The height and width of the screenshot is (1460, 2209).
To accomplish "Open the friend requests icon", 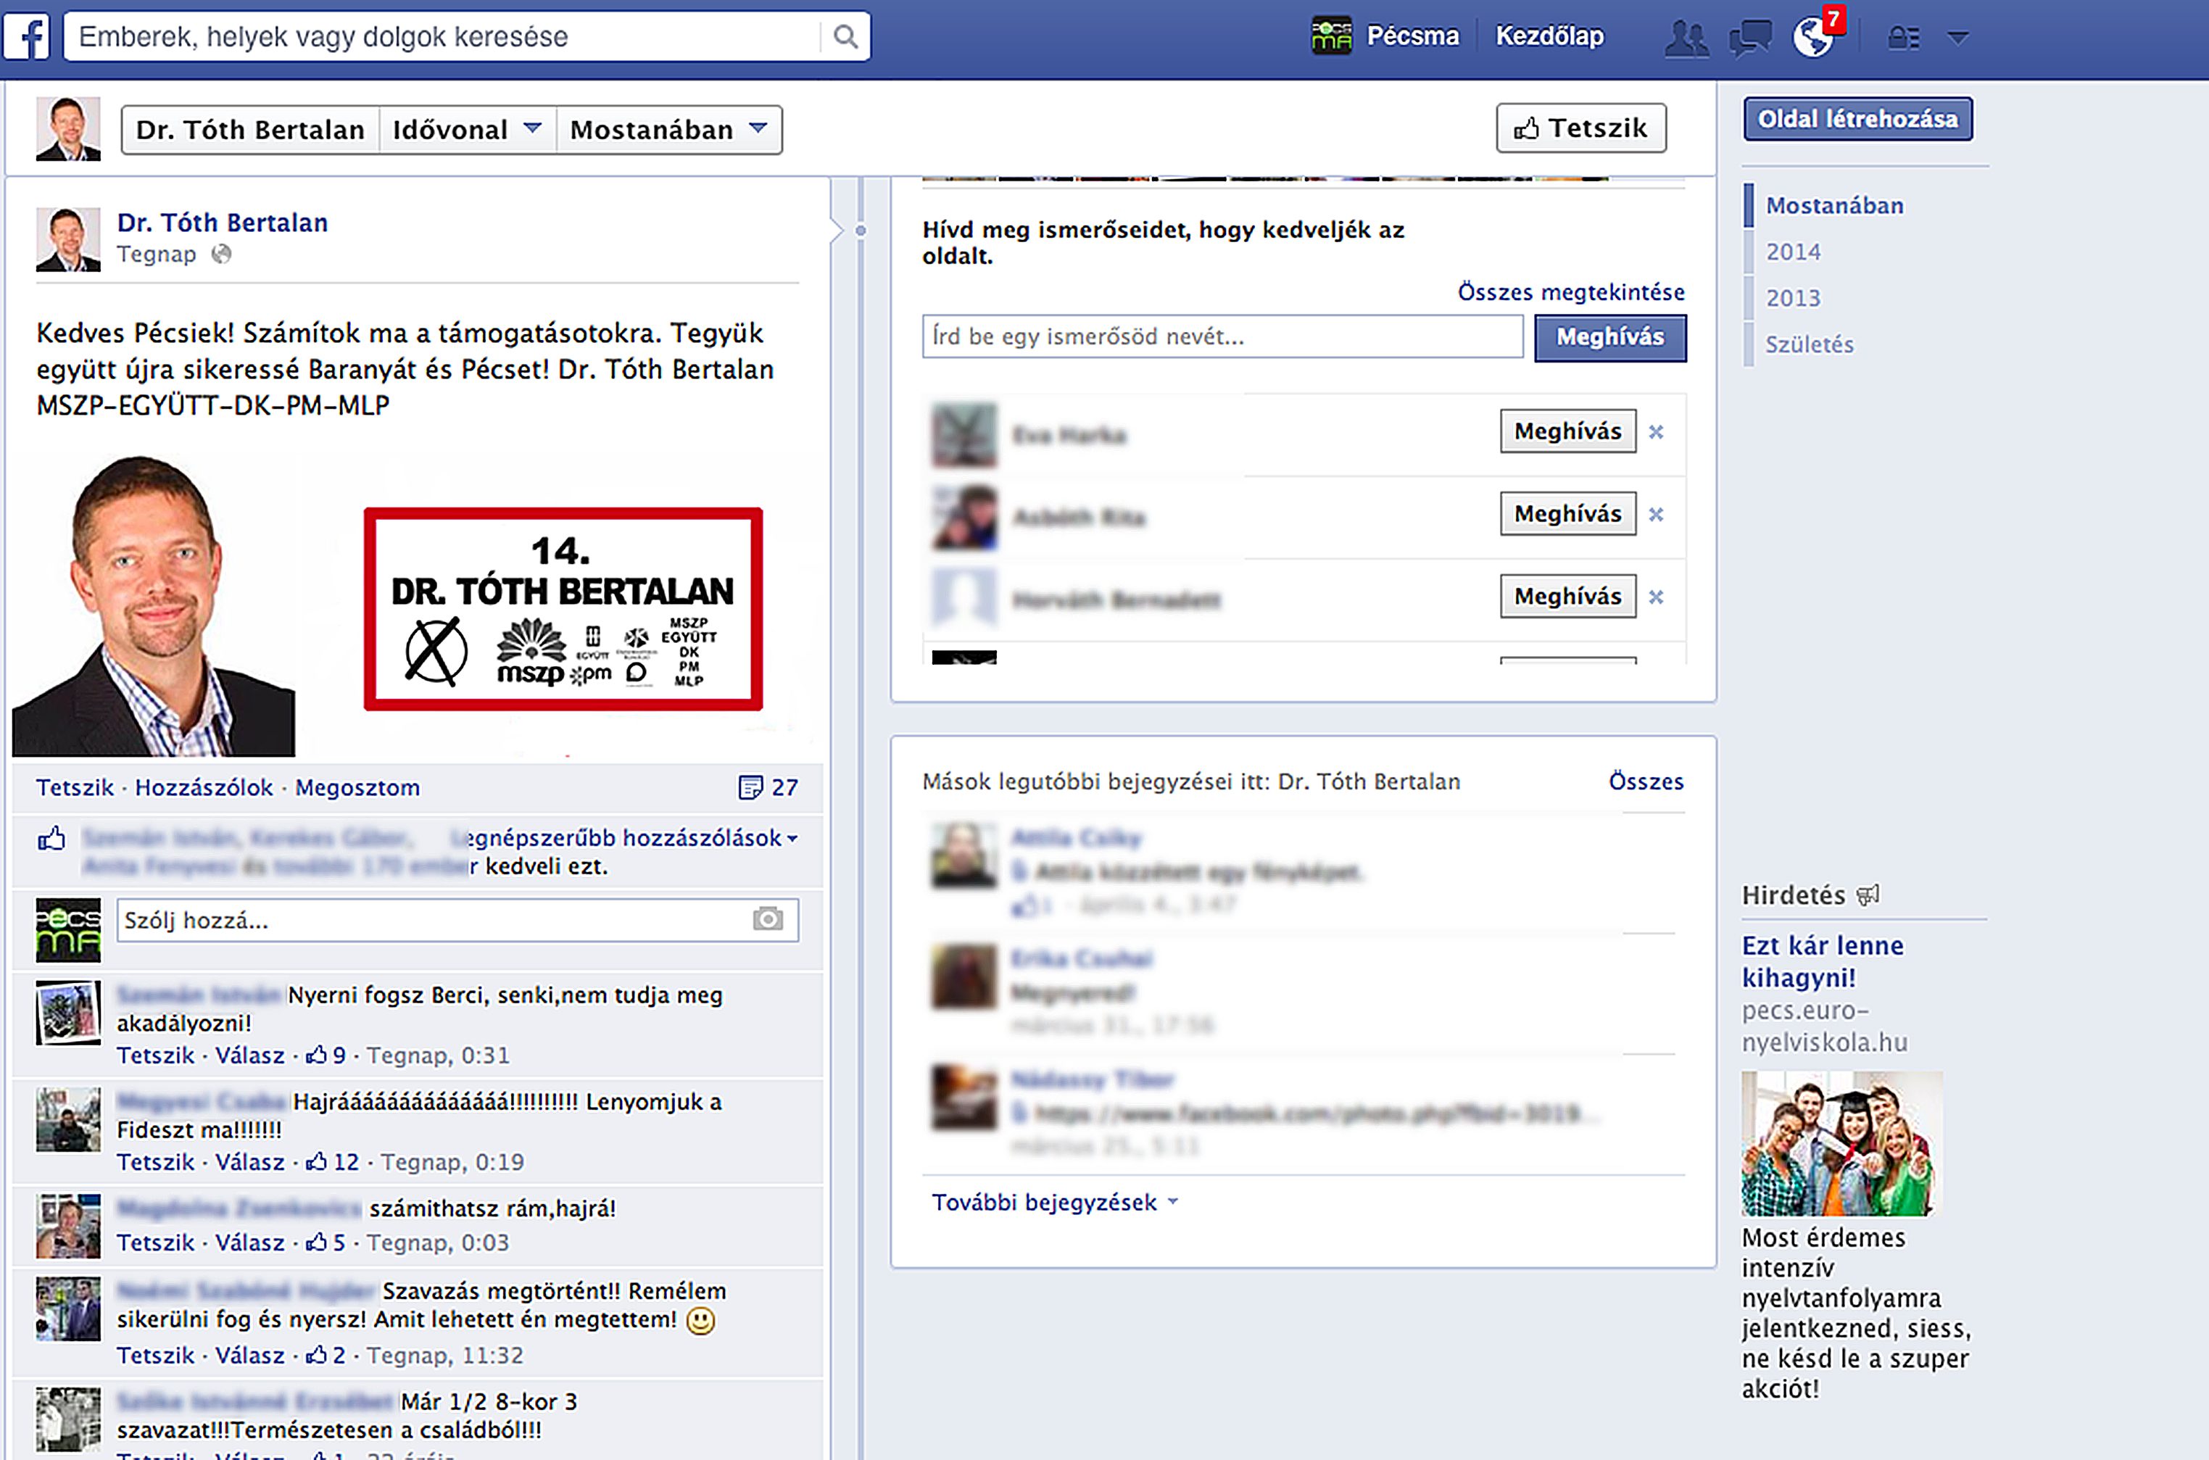I will click(x=1686, y=38).
